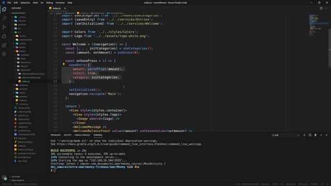
Task: Click the editor minimap
Action: point(319,25)
